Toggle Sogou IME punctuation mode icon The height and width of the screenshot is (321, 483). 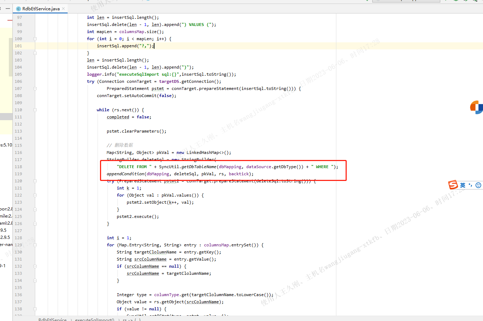click(x=471, y=185)
